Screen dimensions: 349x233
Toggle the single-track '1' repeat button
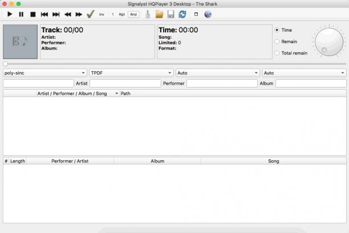pyautogui.click(x=112, y=14)
